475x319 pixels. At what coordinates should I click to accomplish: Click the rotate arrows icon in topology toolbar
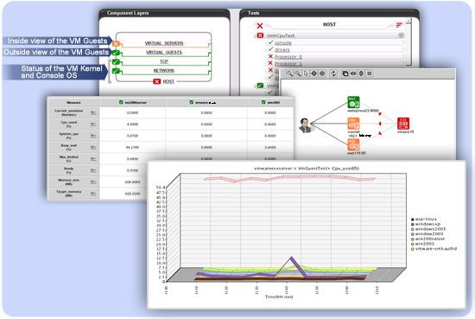(x=333, y=73)
